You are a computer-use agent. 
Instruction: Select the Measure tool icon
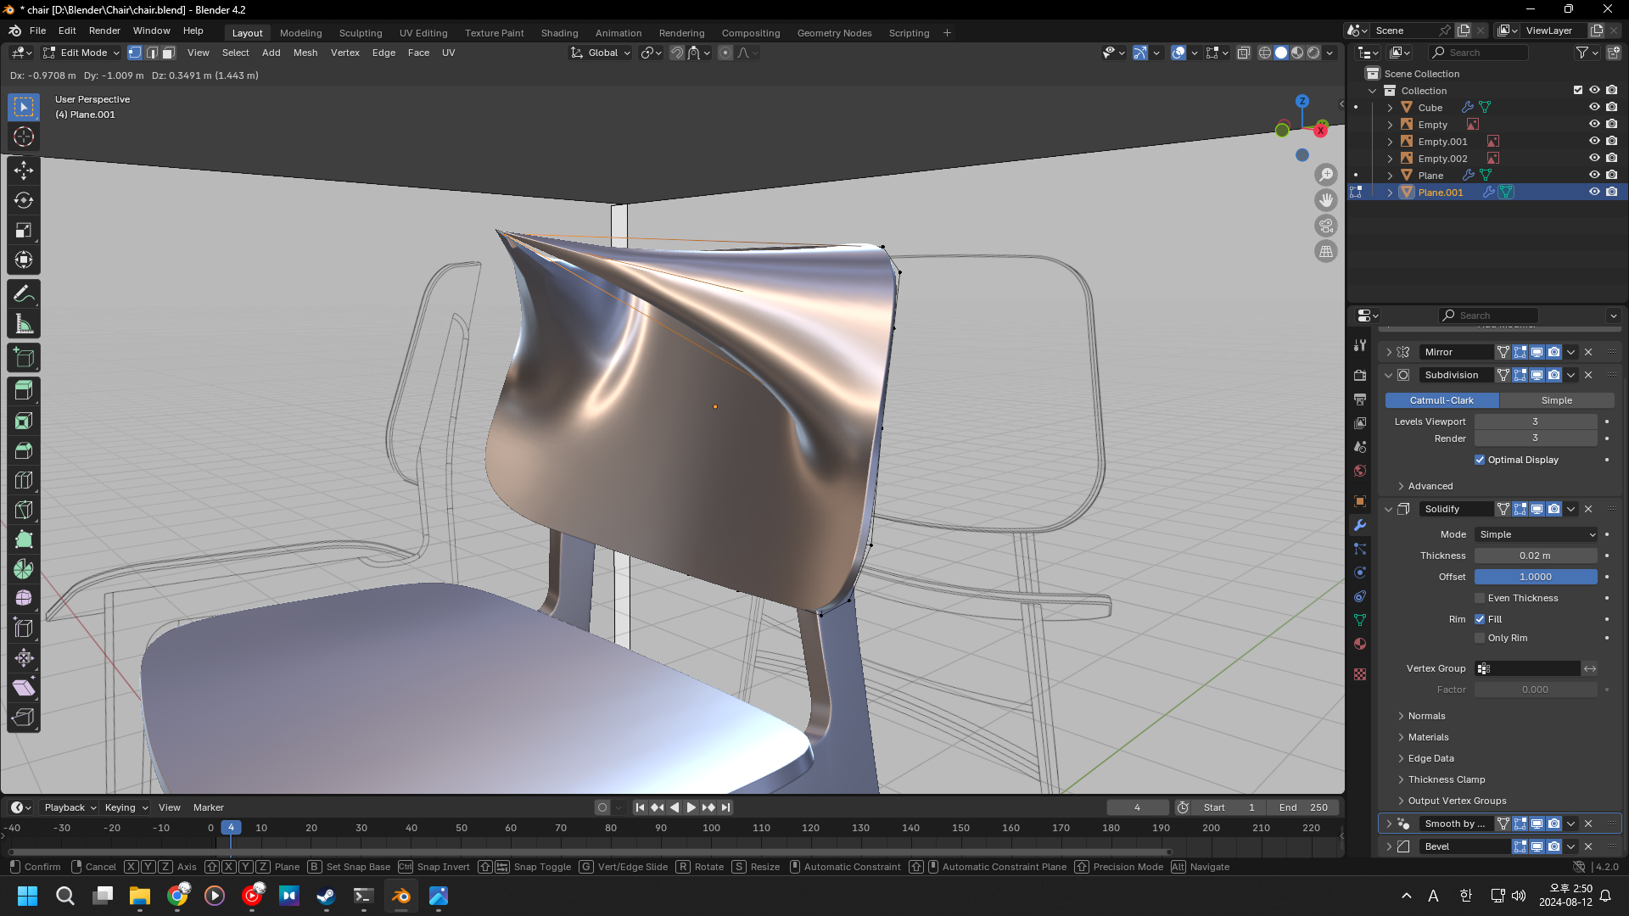[24, 324]
